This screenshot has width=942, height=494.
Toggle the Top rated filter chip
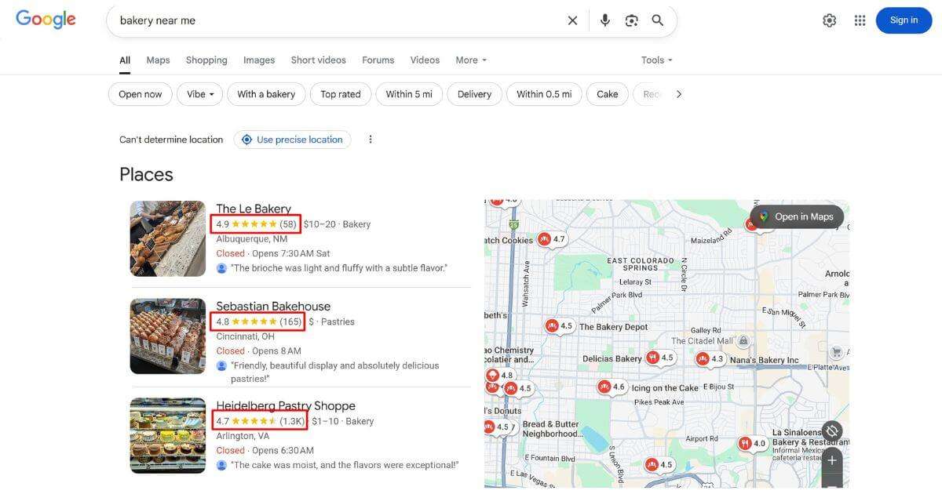point(340,93)
